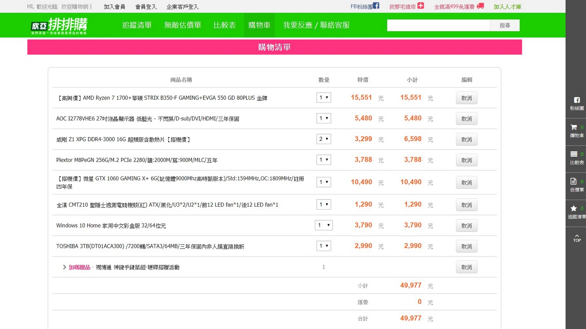
Task: Click the 購物清單 pink header banner
Action: pos(274,47)
